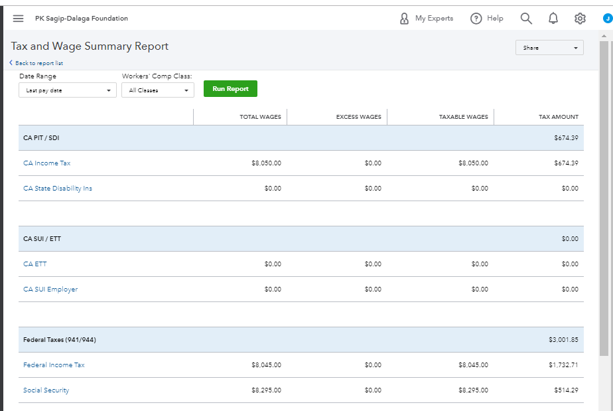
Task: Click the user profile avatar
Action: click(x=608, y=18)
